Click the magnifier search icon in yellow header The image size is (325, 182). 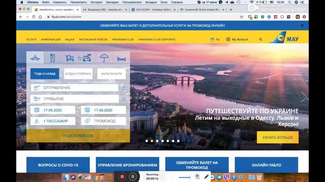261,39
